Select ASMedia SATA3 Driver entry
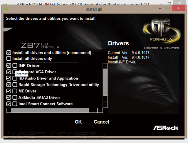 39,97
